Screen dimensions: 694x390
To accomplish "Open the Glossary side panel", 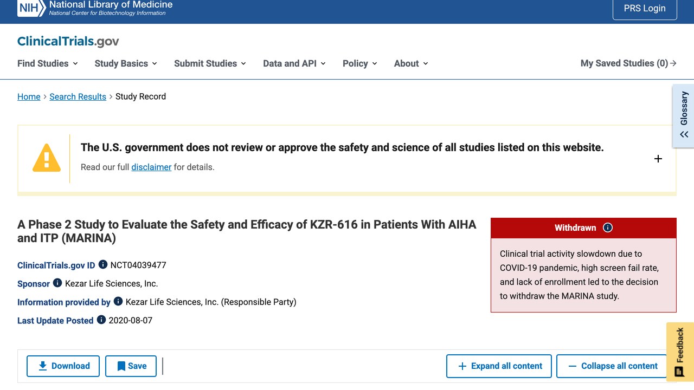I will coord(684,115).
